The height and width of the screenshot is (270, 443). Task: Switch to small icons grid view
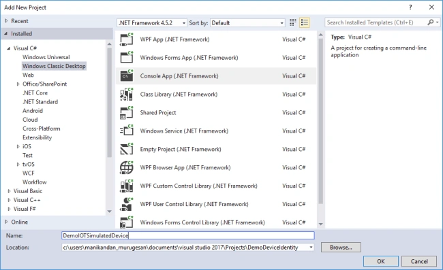tap(292, 22)
